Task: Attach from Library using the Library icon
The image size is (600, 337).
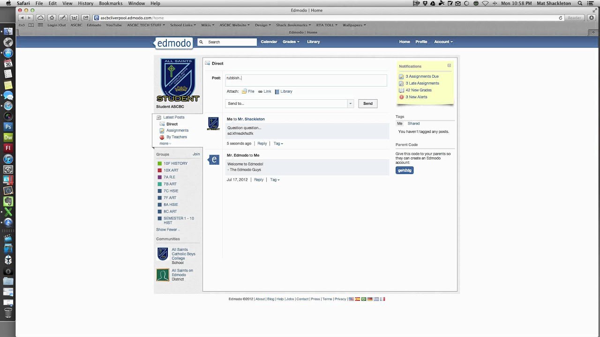Action: point(277,92)
